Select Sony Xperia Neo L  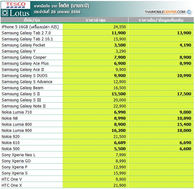pyautogui.click(x=19, y=155)
